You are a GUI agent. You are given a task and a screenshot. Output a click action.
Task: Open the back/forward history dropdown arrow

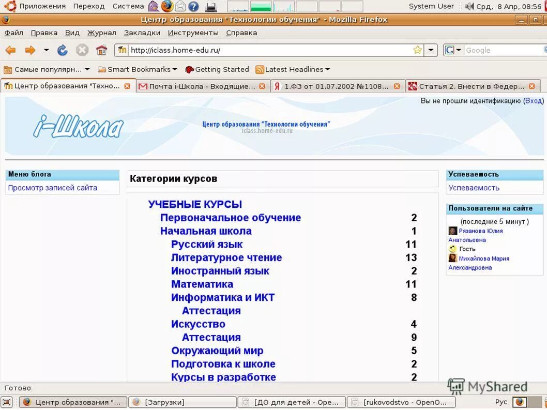coord(46,50)
